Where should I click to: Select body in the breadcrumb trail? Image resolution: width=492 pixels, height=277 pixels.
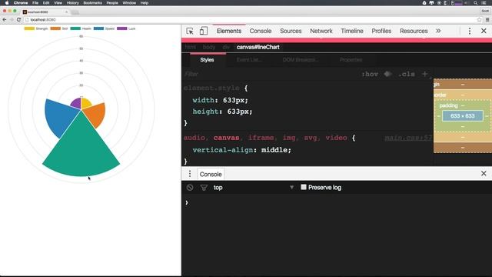[209, 47]
